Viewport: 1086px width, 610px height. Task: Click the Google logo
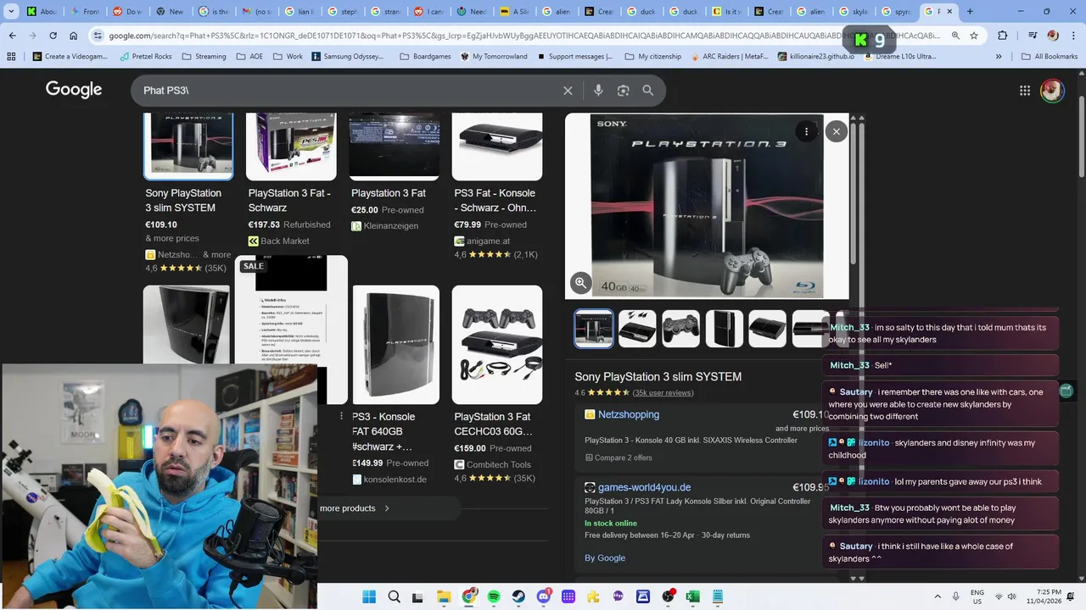tap(74, 90)
